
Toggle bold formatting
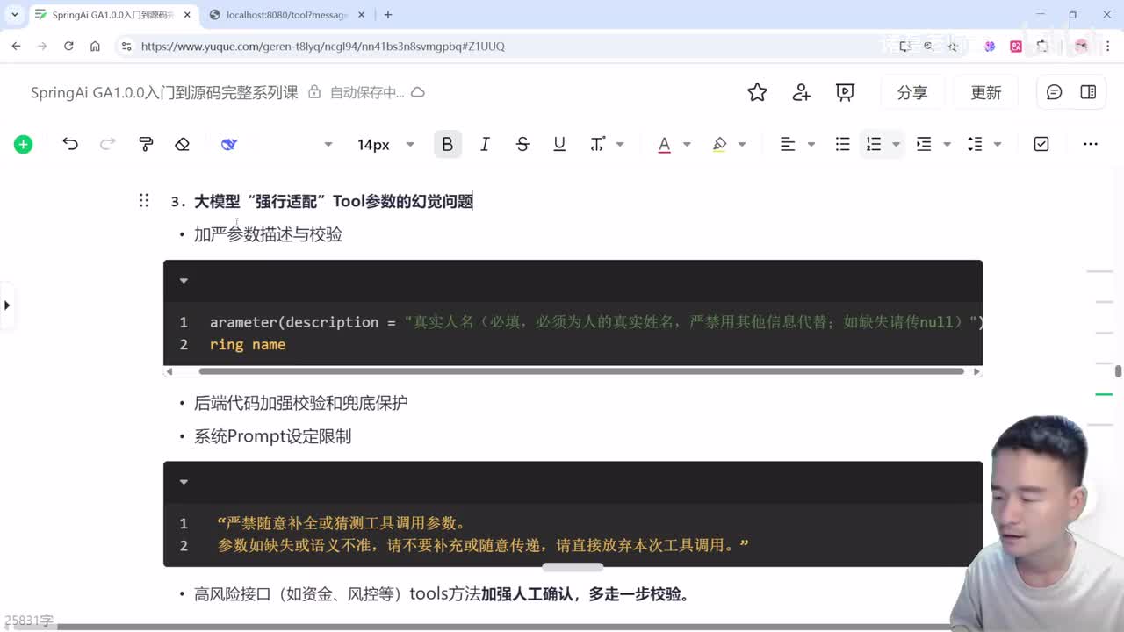tap(448, 144)
